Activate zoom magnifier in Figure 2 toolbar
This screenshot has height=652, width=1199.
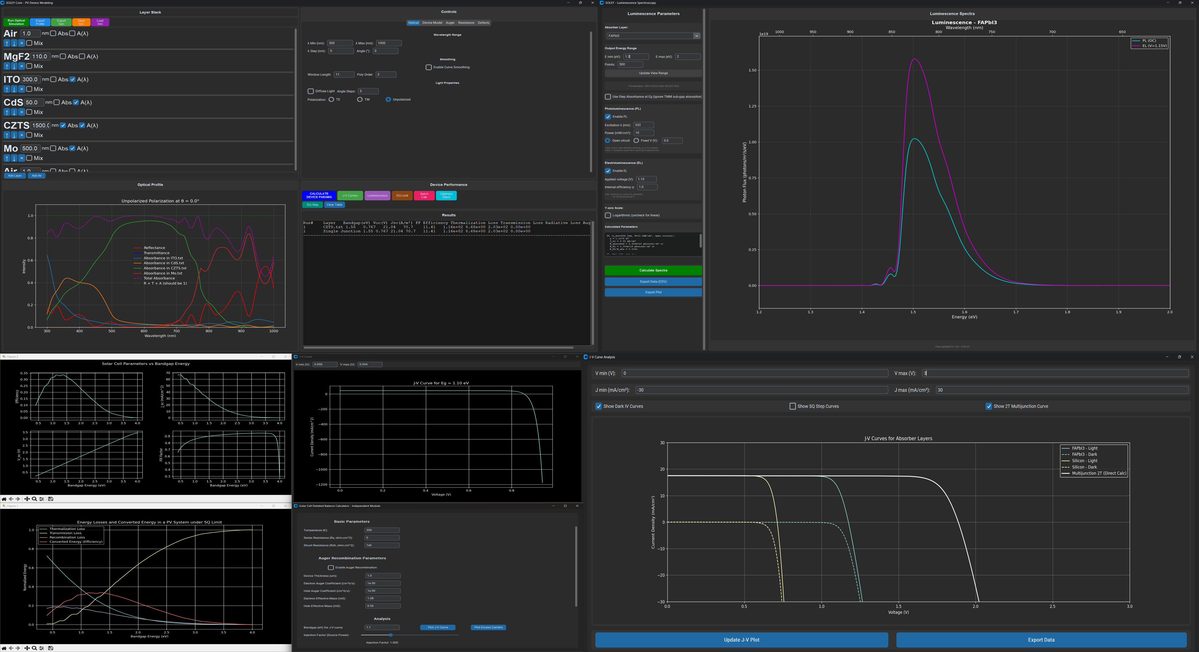(34, 499)
